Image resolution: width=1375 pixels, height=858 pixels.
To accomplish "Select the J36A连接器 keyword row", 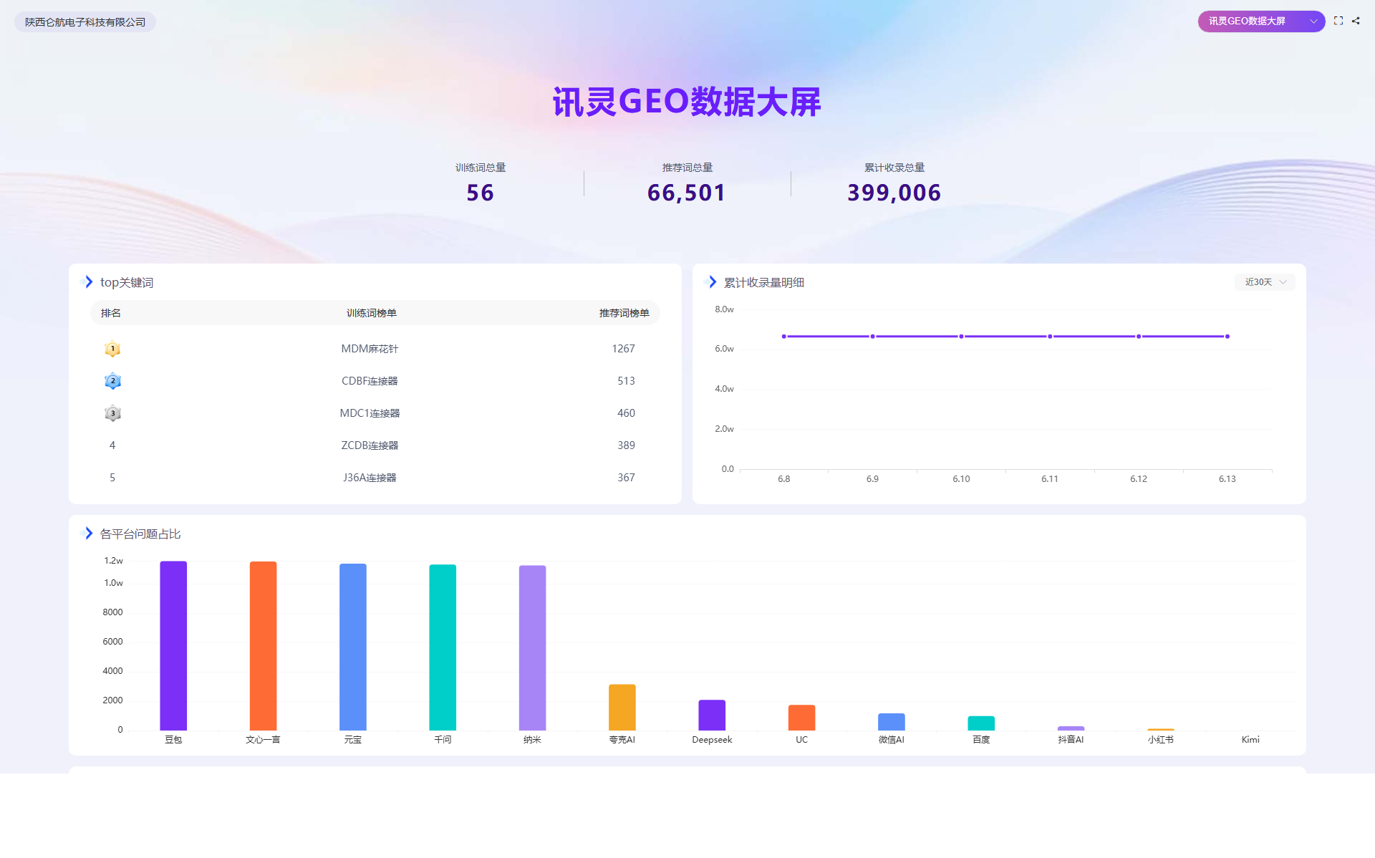I will pos(375,478).
